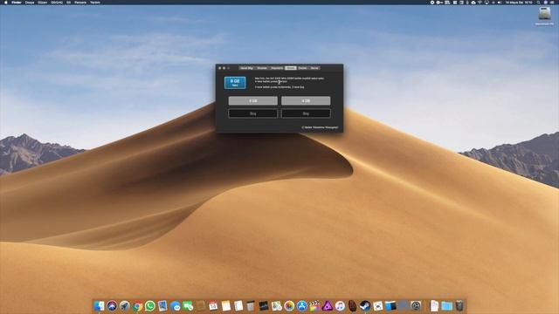Switch to the Genel Bakış tab
Screen dimensions: 559x314
pyautogui.click(x=246, y=68)
